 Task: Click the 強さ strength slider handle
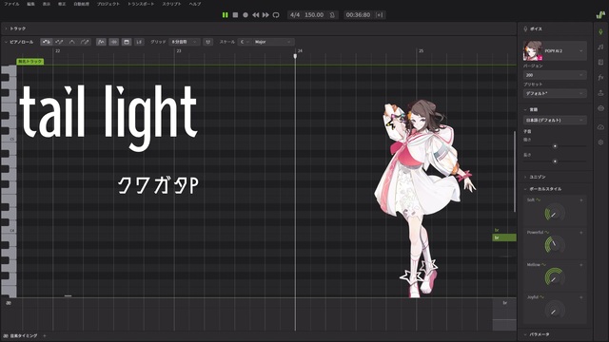click(555, 146)
